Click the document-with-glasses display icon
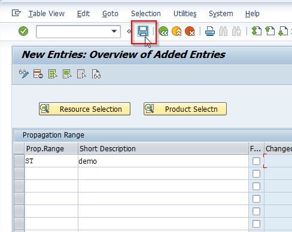Screen dimensions: 292x232 coord(96,74)
